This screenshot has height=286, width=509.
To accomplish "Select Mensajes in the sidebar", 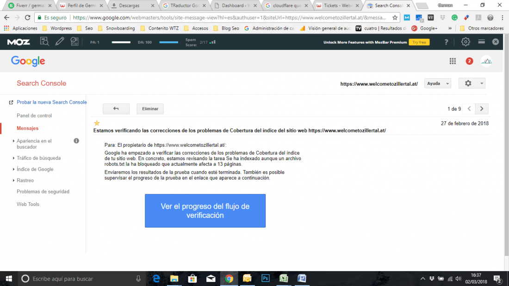I will [x=28, y=128].
